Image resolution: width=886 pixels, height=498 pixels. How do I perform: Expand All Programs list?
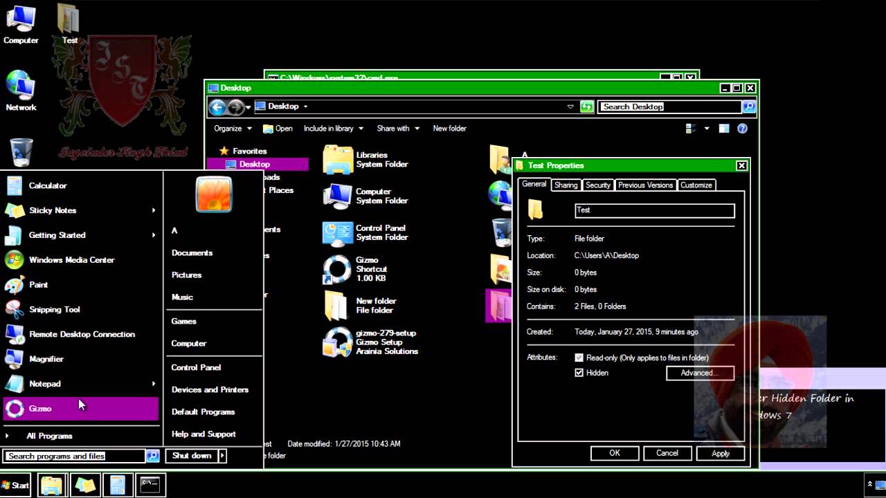point(81,436)
